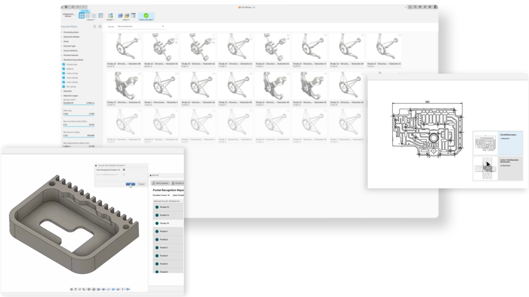Click the user profile avatar in title bar

[x=435, y=7]
